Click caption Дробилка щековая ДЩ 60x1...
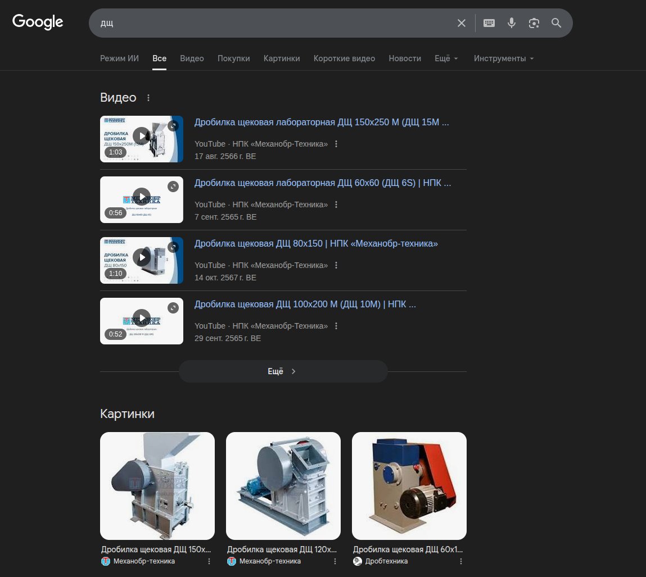The image size is (646, 577). 408,549
